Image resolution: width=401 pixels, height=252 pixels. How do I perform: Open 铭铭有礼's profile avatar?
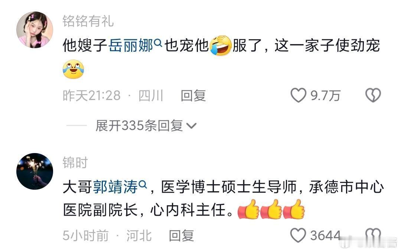35,30
